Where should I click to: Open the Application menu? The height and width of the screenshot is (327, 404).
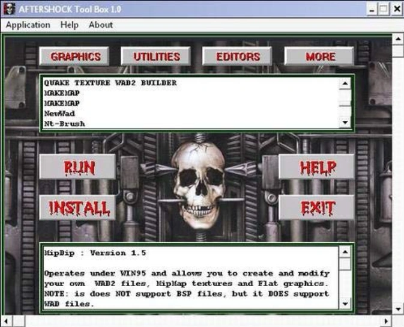click(28, 25)
